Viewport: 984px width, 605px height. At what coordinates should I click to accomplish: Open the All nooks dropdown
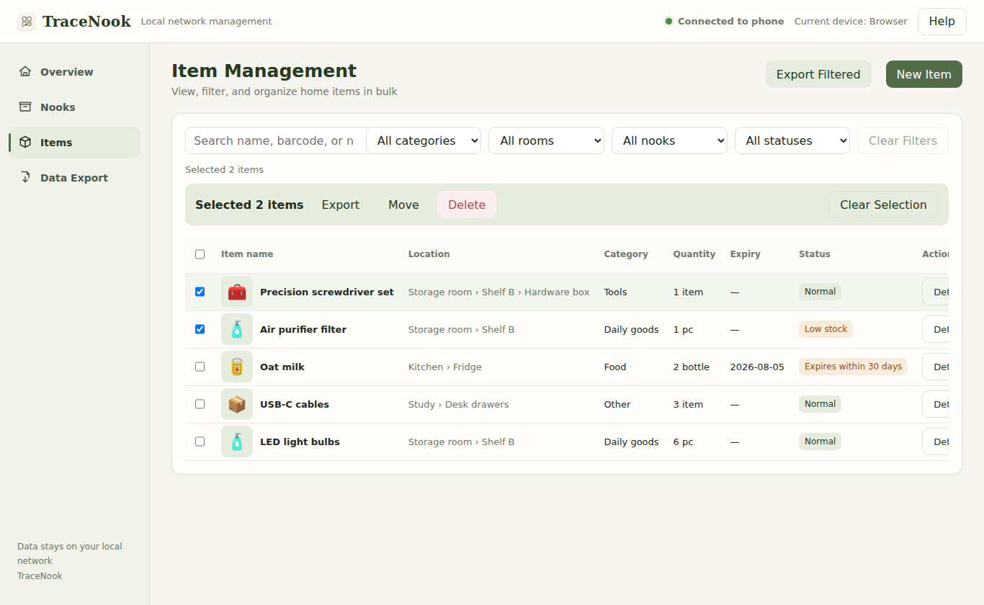[x=669, y=140]
